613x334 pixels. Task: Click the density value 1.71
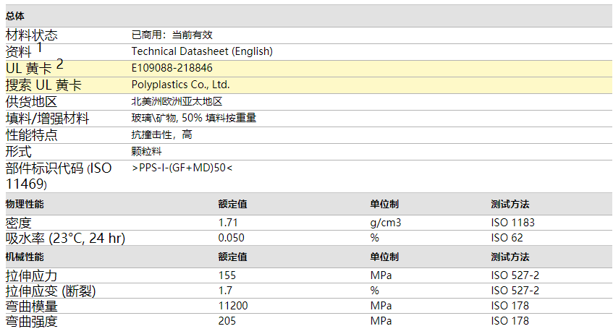click(228, 223)
